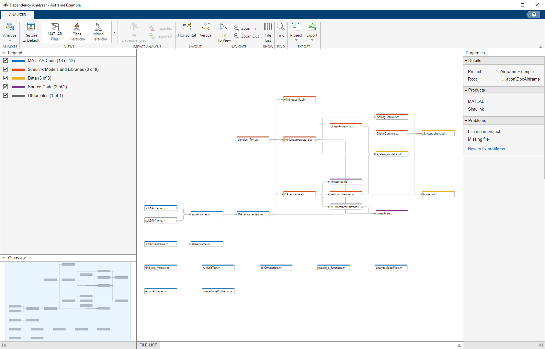Open the Find tool
This screenshot has width=545, height=349.
pos(280,31)
